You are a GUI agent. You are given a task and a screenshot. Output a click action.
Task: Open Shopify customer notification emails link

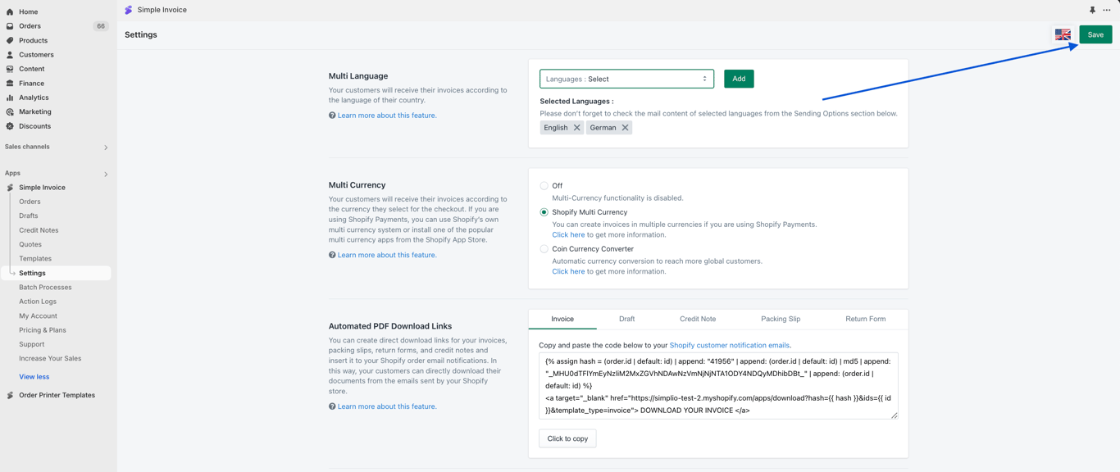click(x=729, y=346)
